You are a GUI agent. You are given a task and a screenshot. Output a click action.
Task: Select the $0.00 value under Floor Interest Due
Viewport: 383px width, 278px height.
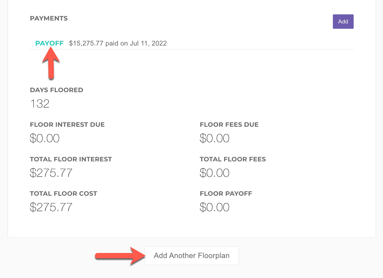tap(45, 138)
